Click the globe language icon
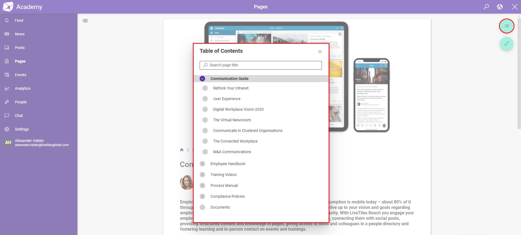Screen dimensions: 521x235 click(x=500, y=7)
